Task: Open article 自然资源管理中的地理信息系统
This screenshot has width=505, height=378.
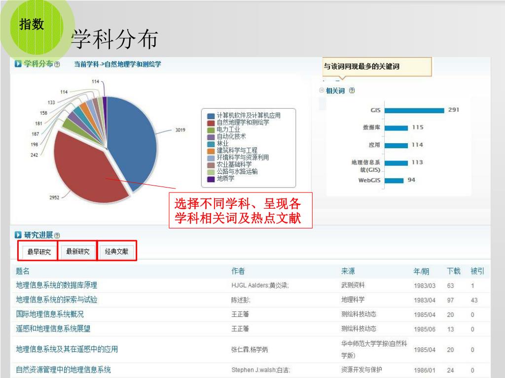Action: tap(64, 370)
